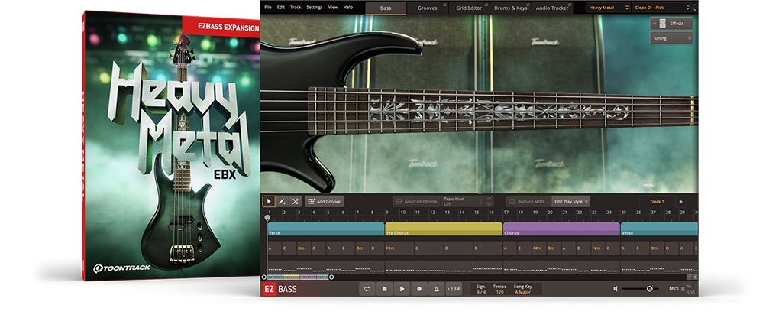This screenshot has height=318, width=782.
Task: Click the right handle of overview range
Action: pyautogui.click(x=331, y=277)
